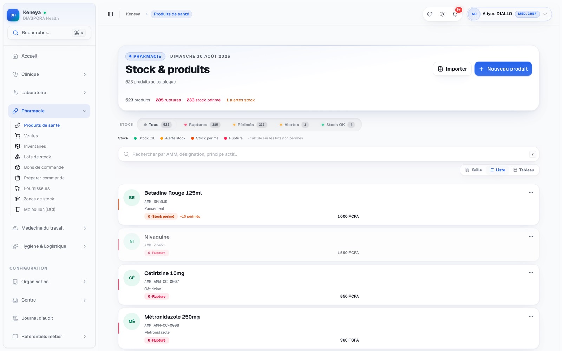Open more options for Métronidazole 250mg

(x=531, y=316)
